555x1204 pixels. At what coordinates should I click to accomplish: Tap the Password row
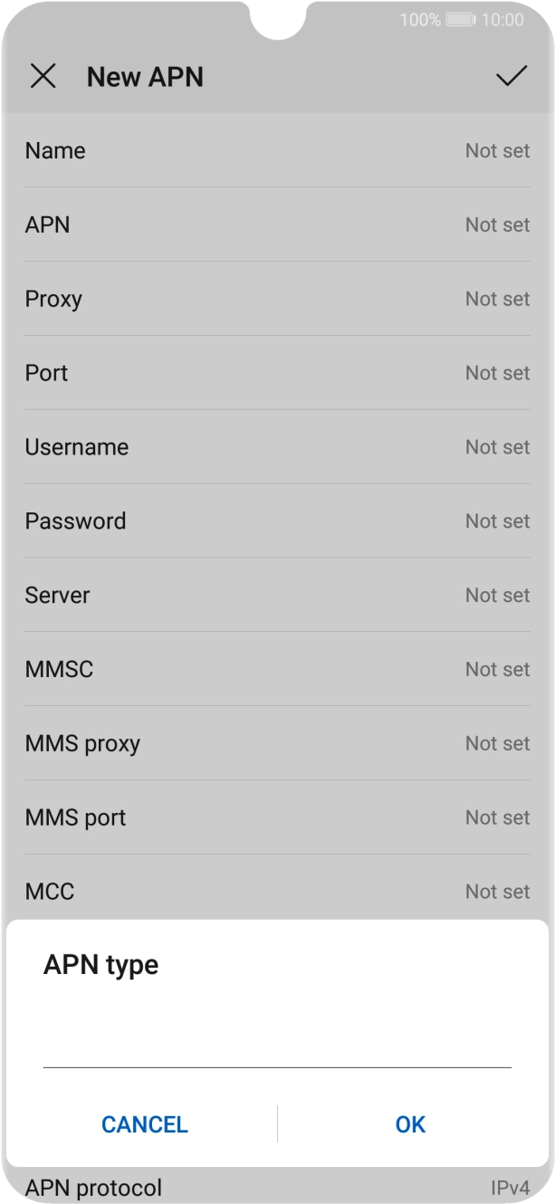point(277,521)
